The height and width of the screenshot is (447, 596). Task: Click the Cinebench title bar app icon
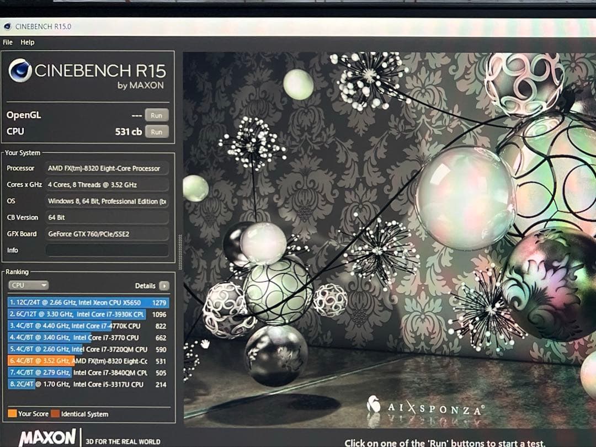(7, 26)
